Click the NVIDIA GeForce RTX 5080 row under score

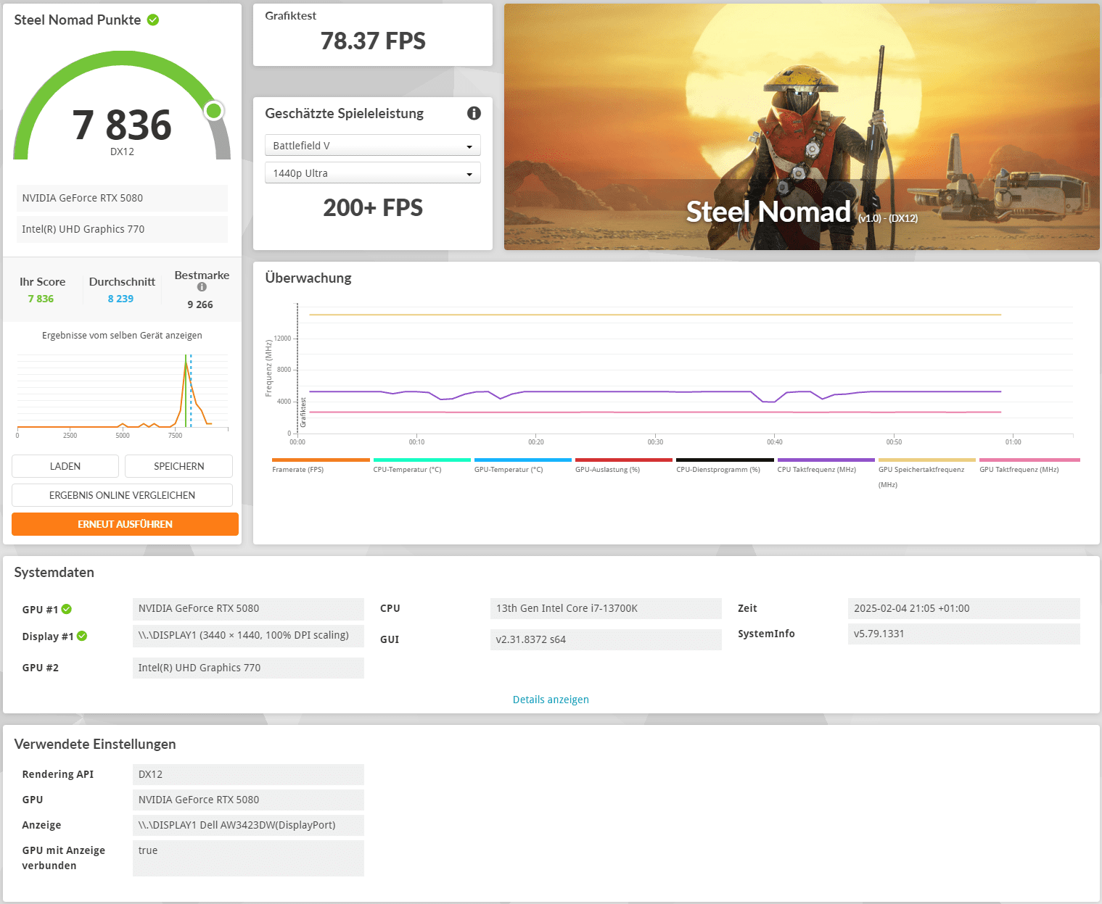(122, 198)
